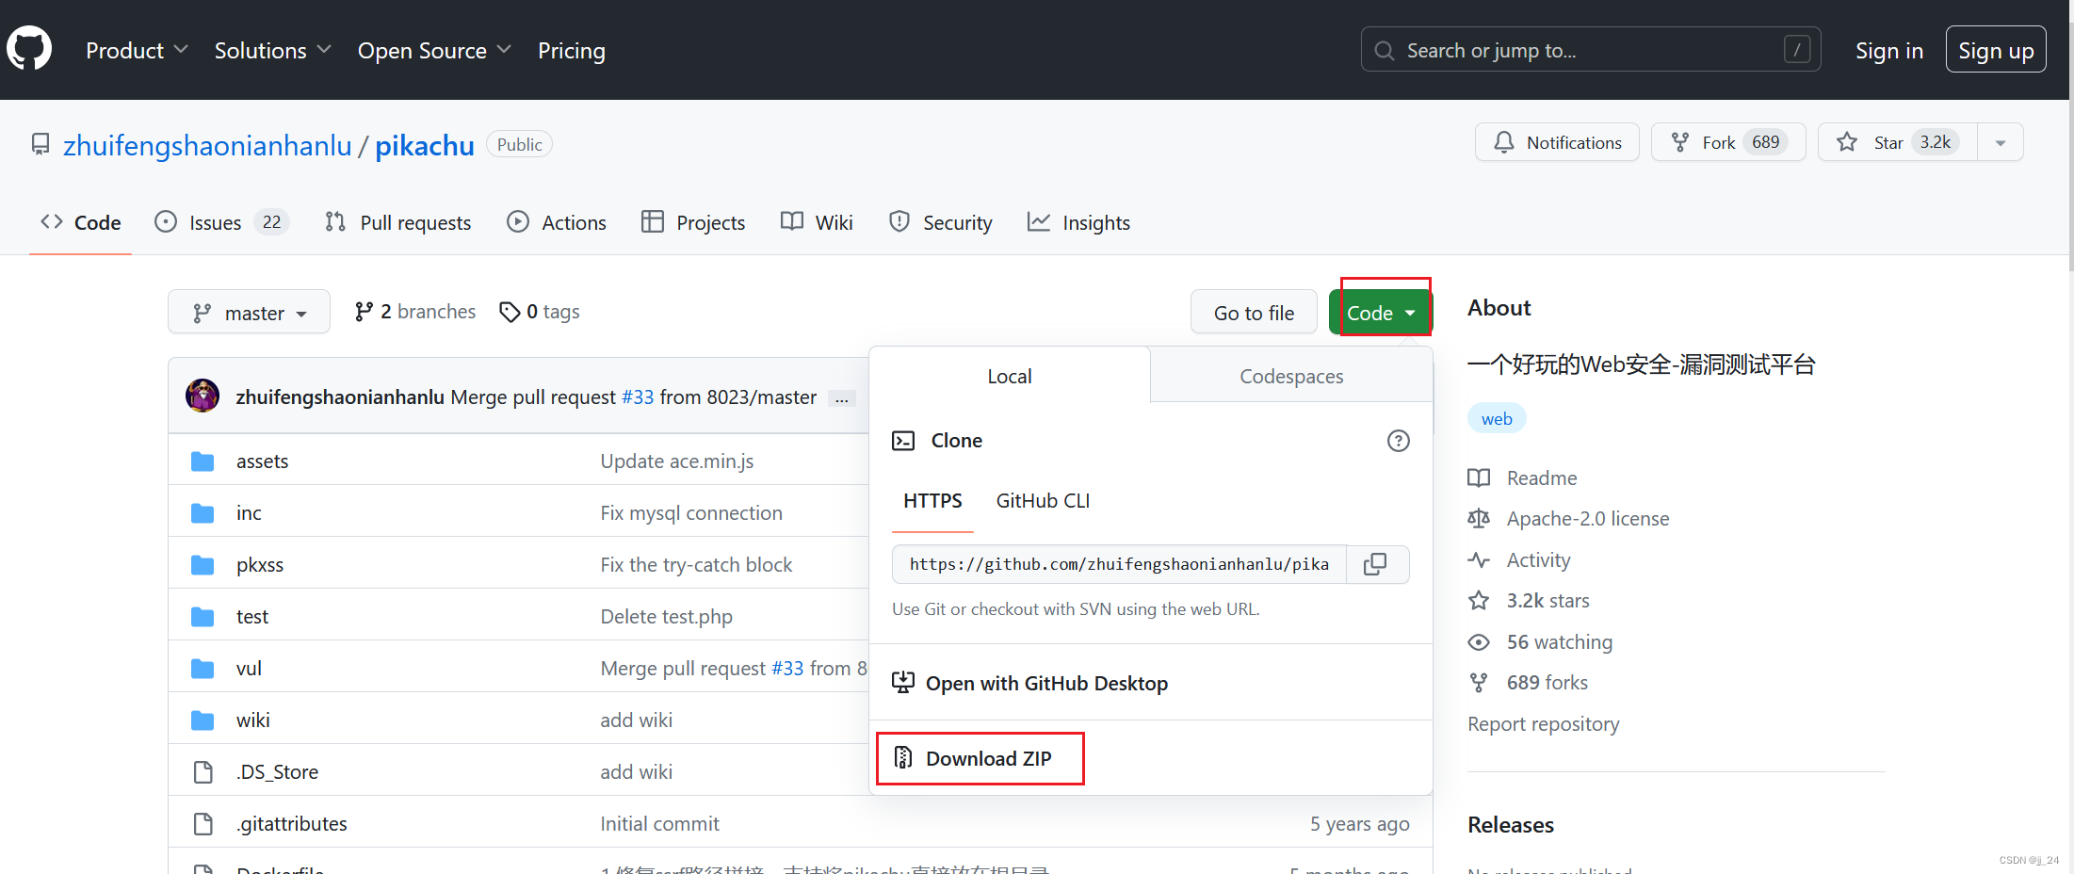Copy the HTTPS clone URL icon

pos(1376,564)
